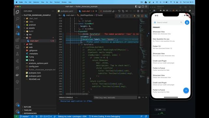The width and height of the screenshot is (209, 118).
Task: Click Debug my code + packages + SDK
Action: tap(72, 117)
